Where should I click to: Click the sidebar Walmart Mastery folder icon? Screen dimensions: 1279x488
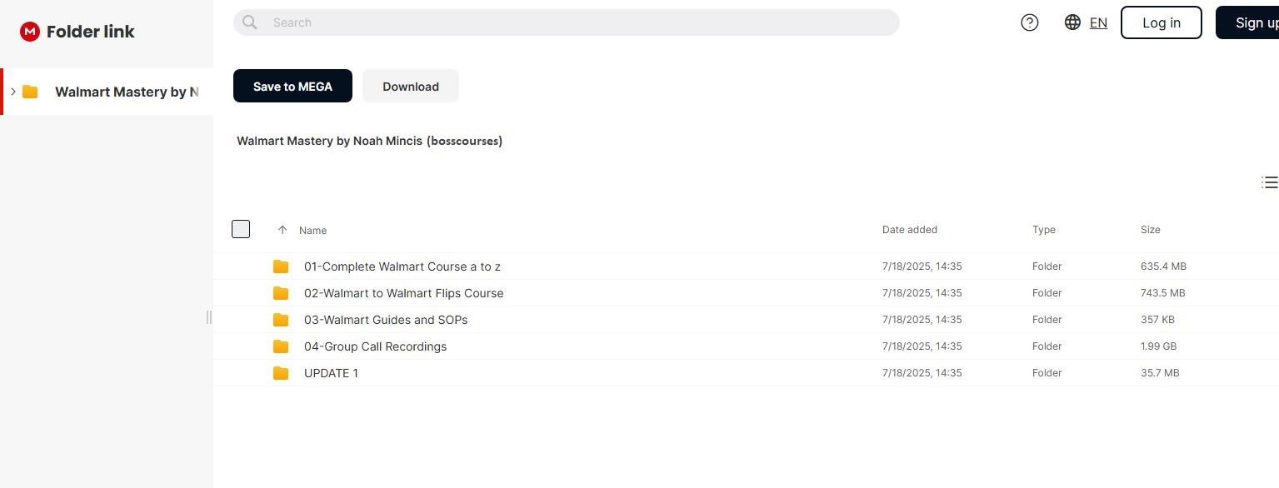pos(30,92)
